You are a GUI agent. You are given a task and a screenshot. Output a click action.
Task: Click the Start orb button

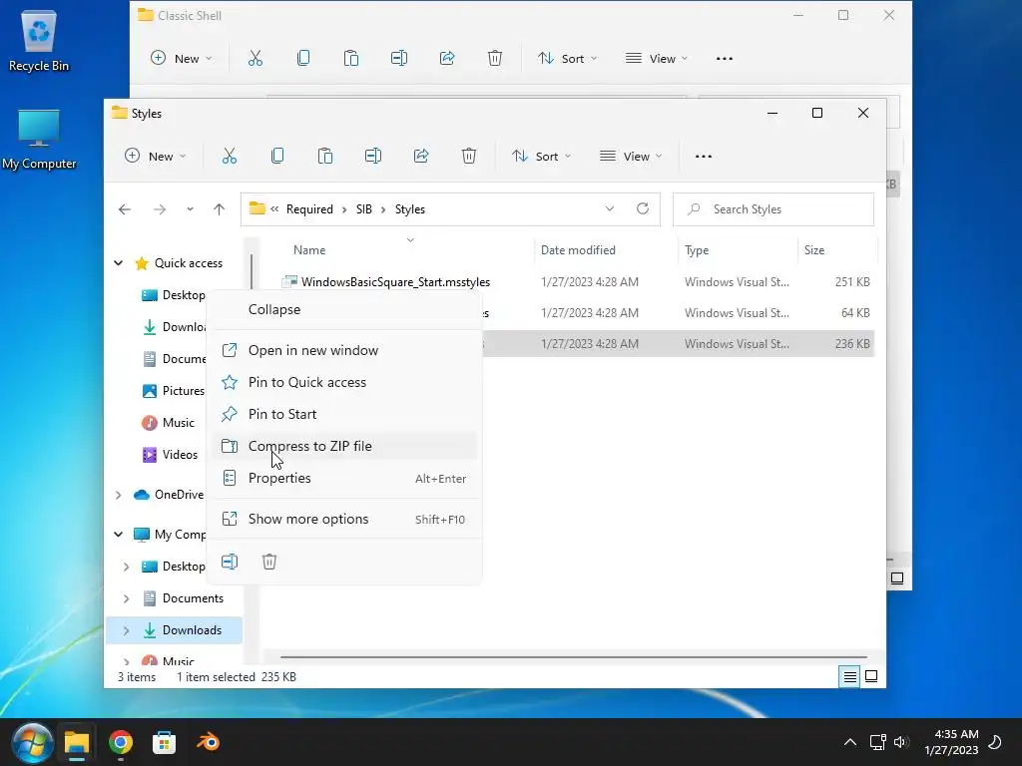click(32, 742)
